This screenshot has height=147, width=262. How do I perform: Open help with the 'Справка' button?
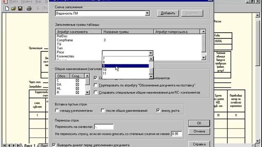tap(199, 144)
